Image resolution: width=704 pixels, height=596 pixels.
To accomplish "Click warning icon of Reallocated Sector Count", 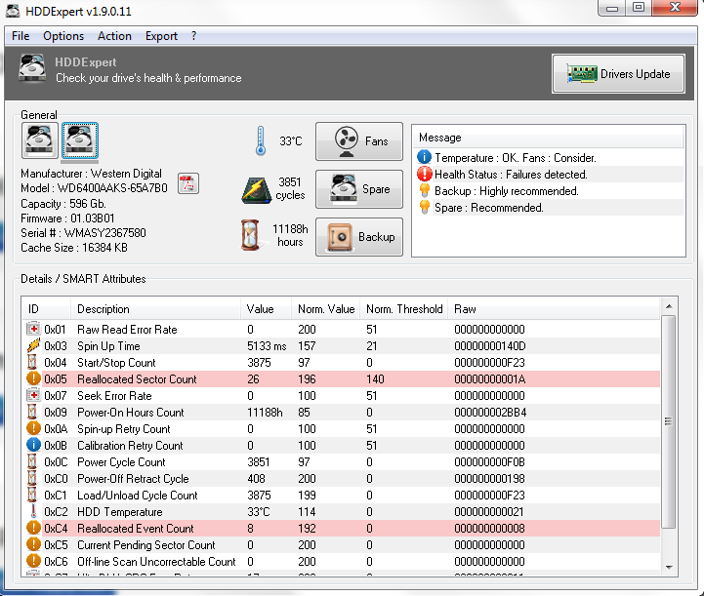I will (33, 378).
